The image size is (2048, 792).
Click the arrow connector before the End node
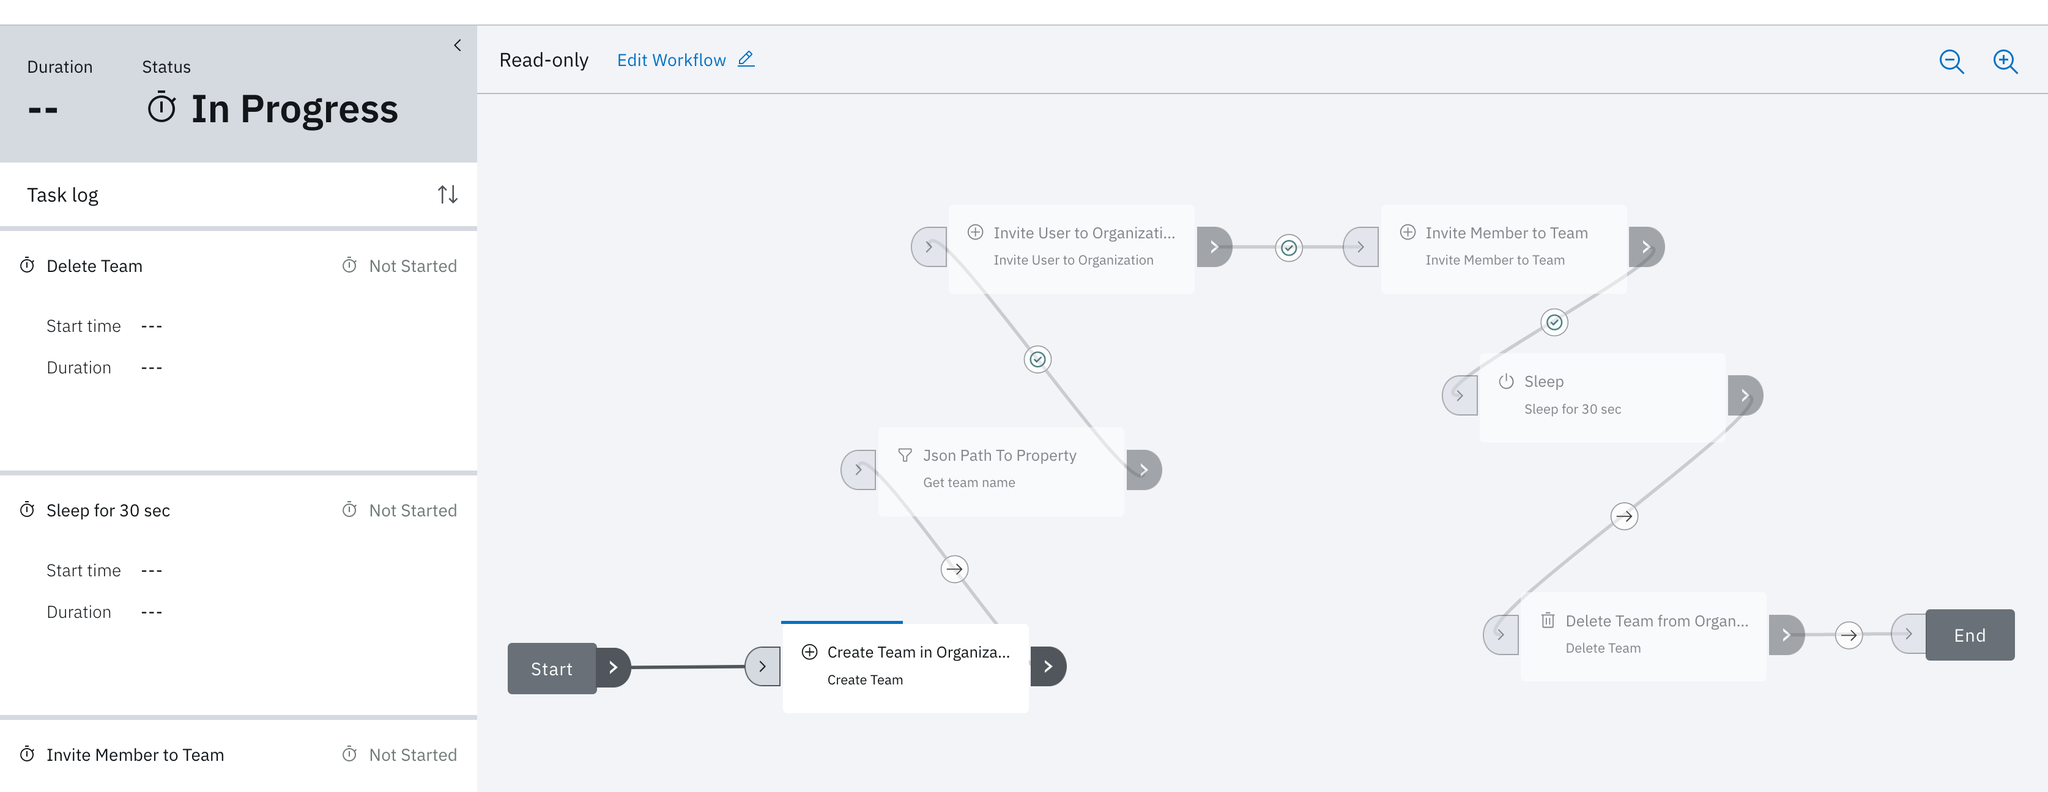1849,636
